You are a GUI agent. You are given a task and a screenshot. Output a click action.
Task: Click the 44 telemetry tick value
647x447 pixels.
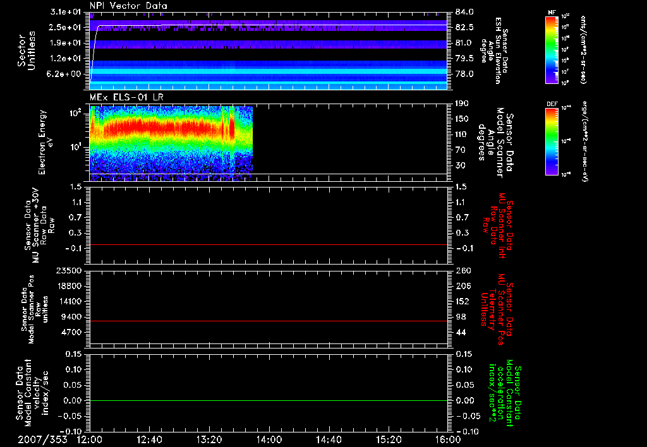[461, 332]
